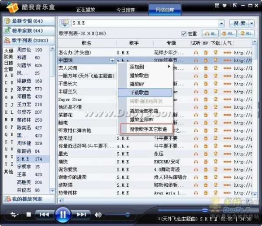The height and width of the screenshot is (226, 262).
Task: Choose 播放全部歌曲 menu entry
Action: (145, 111)
